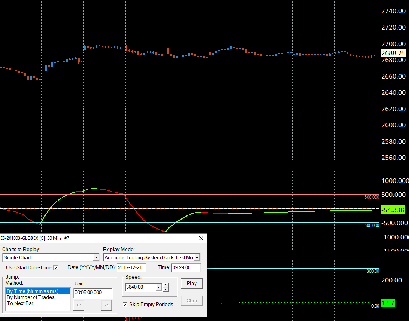Click the green -54.338 indicator value label
Screen dimensions: 409x321
click(393, 210)
